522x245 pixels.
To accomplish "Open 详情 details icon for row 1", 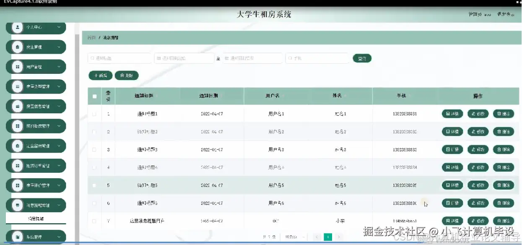I will pos(452,113).
